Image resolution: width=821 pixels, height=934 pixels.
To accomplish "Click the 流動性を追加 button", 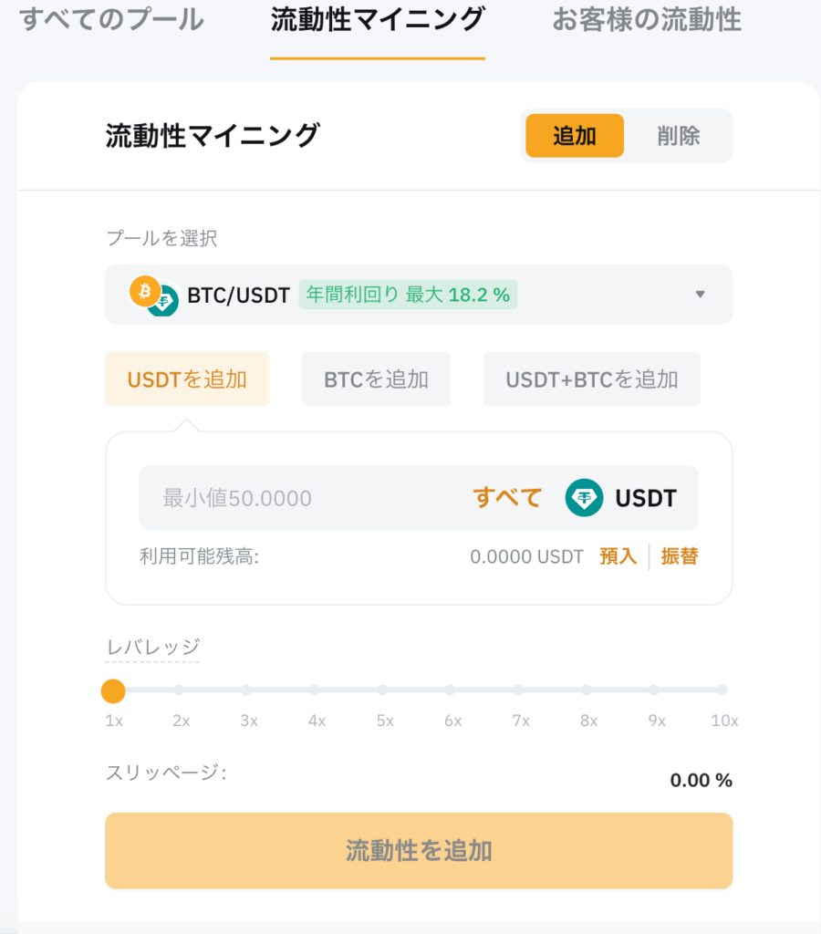I will pos(418,851).
